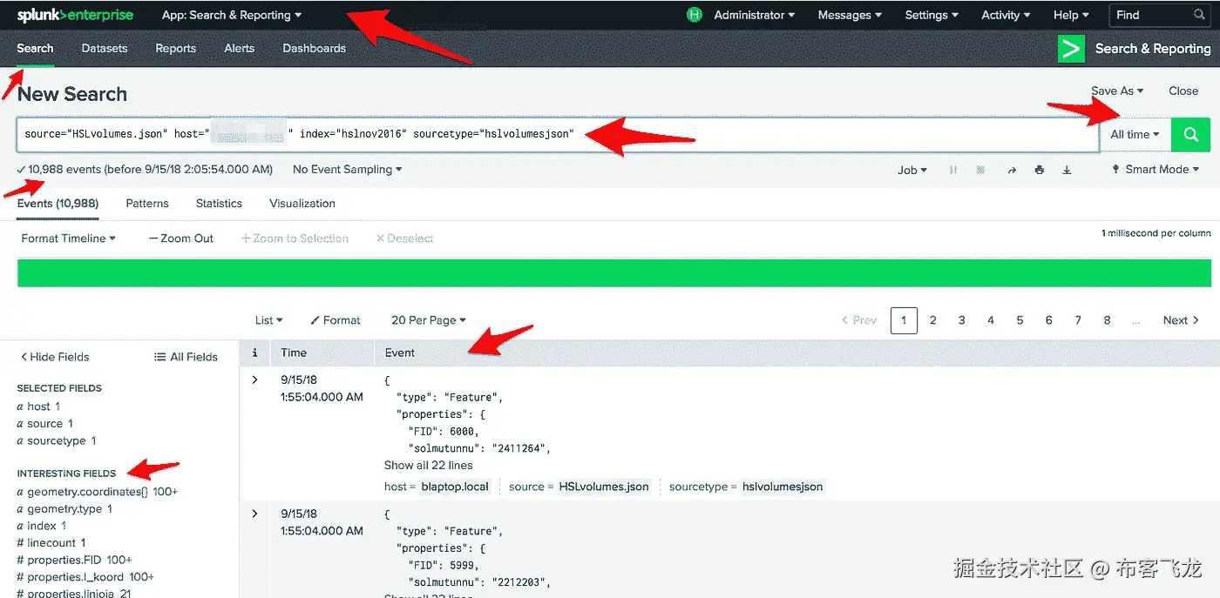1220x598 pixels.
Task: Open the Help menu
Action: point(1071,15)
